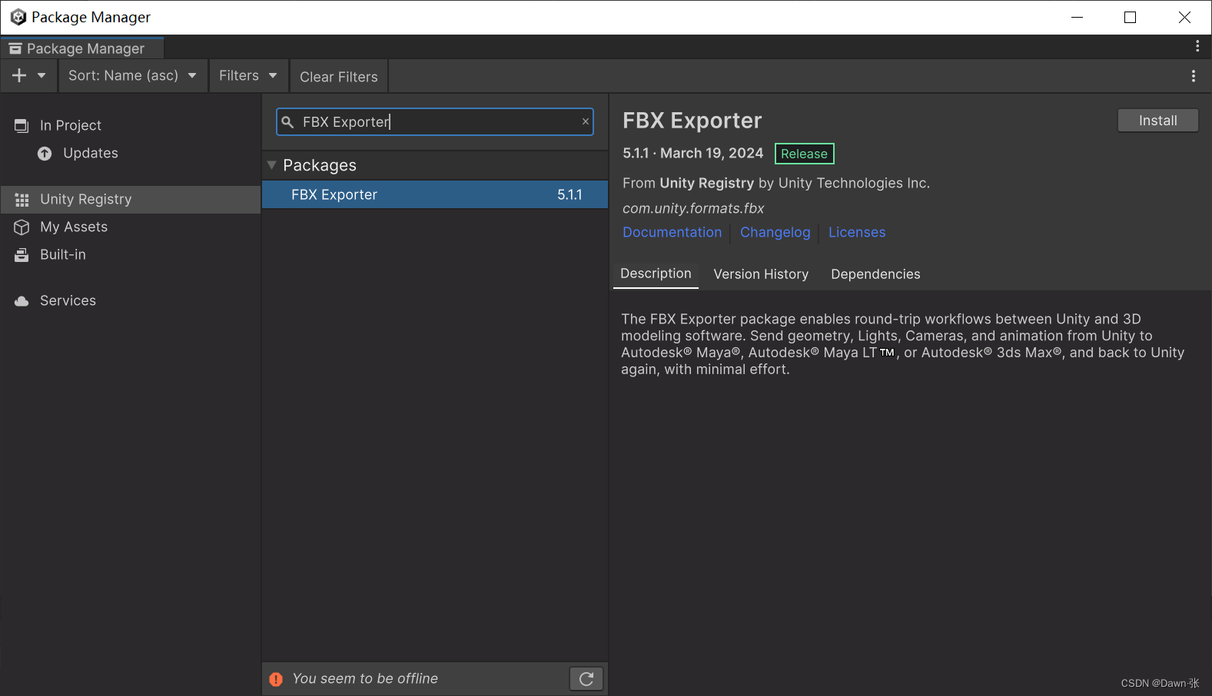Screen dimensions: 1212x696
Task: Click the Release tag label
Action: tap(804, 154)
